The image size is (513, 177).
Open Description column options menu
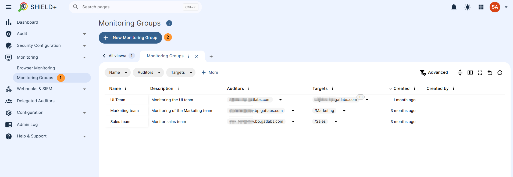tap(178, 89)
